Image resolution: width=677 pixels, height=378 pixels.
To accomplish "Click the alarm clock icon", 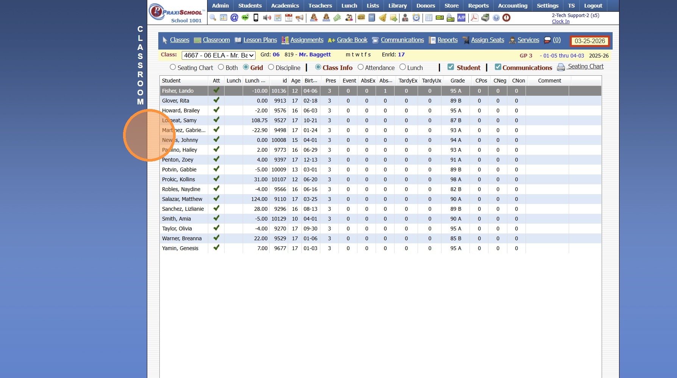I will [x=416, y=18].
